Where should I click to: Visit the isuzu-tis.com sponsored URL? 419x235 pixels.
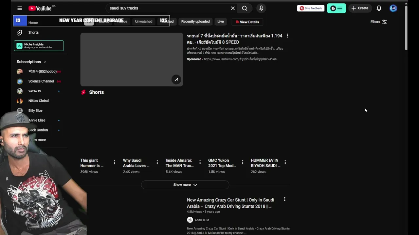click(x=240, y=59)
